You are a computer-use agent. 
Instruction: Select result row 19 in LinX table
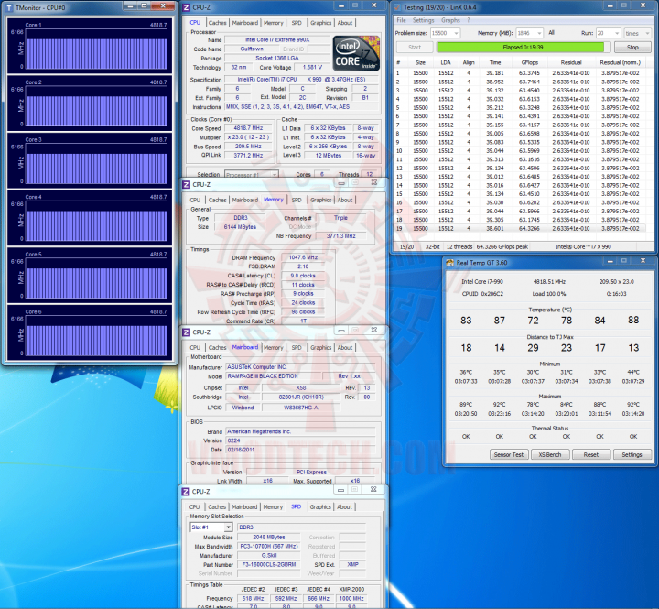point(520,228)
